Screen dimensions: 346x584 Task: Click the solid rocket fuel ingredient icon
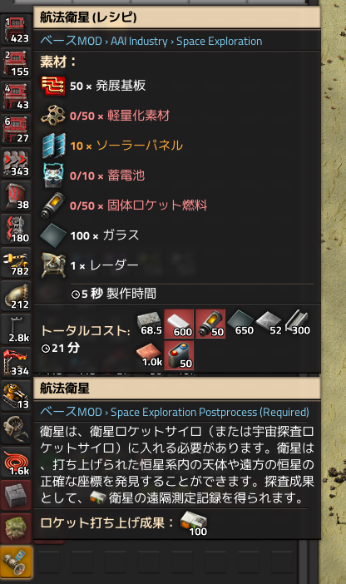[53, 205]
